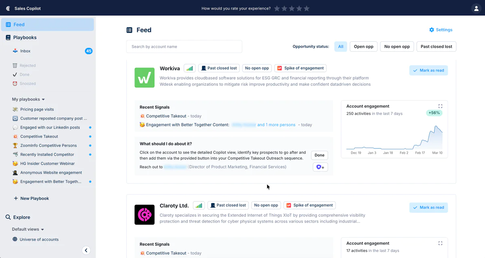Click '250 activities' engagement text

(x=358, y=114)
